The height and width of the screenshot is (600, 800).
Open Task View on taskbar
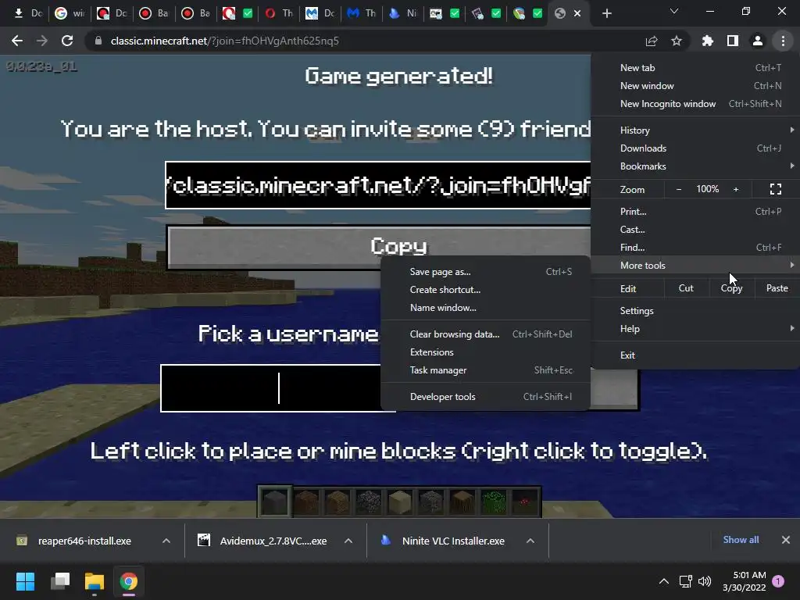60,581
